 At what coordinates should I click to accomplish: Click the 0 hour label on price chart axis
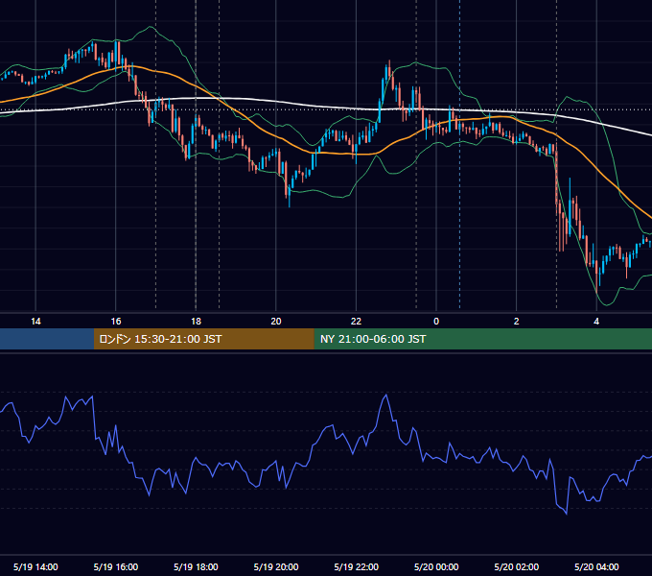click(436, 322)
